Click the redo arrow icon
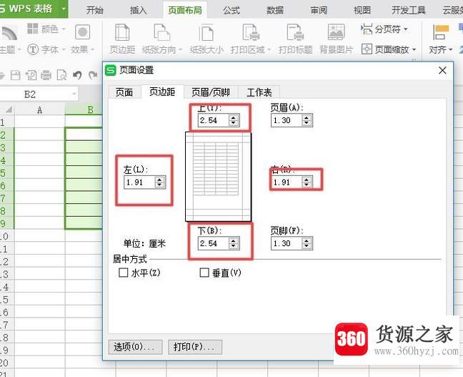This screenshot has width=463, height=377. tap(93, 75)
